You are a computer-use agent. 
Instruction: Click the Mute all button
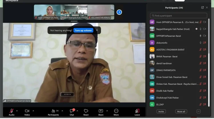point(181,111)
